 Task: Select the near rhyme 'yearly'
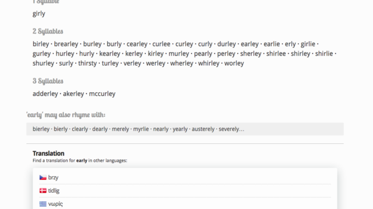coord(180,129)
